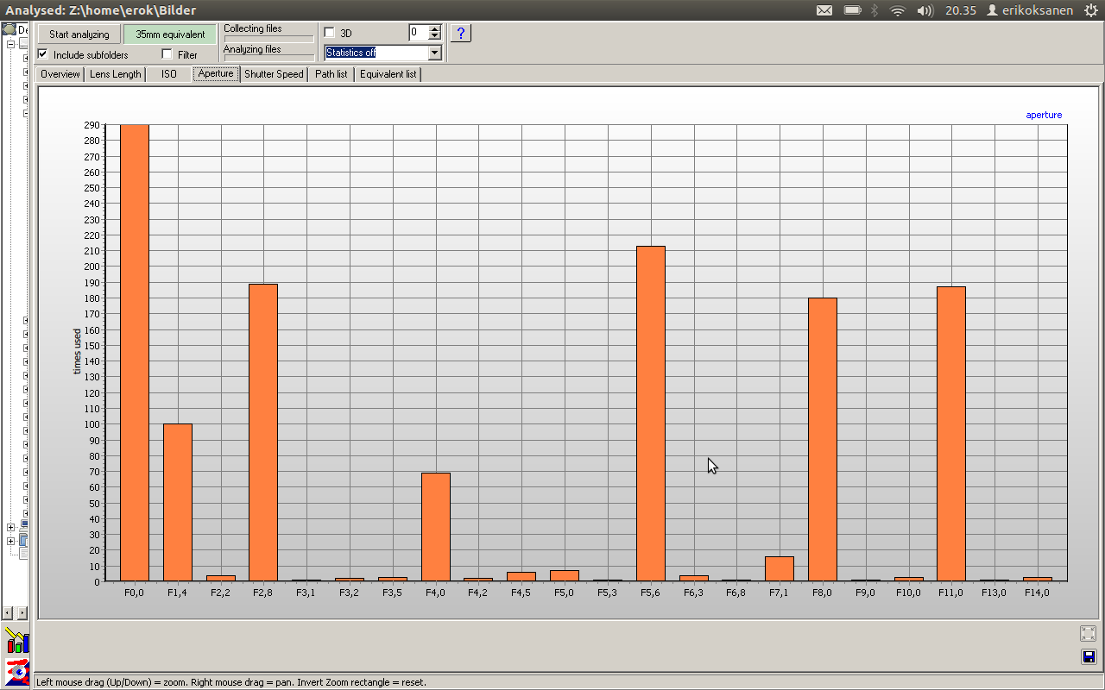Image resolution: width=1105 pixels, height=690 pixels.
Task: Toggle the 35mm equivalent button
Action: (170, 34)
